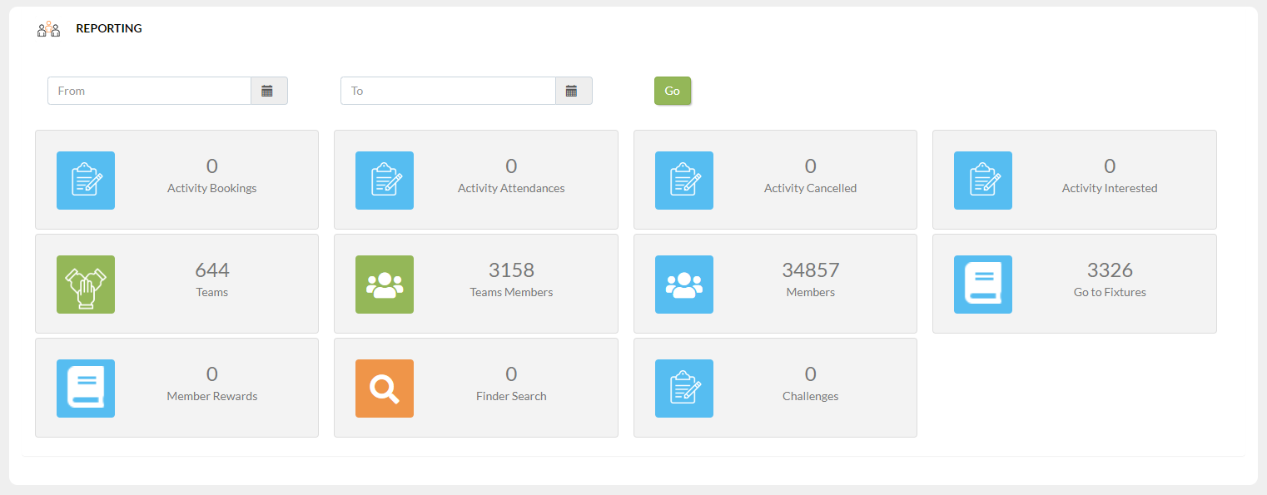Click the 3326 fixtures count

1110,270
